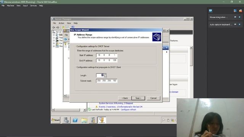Image resolution: width=244 pixels, height=137 pixels.
Task: Open the VirtualBox Machine menu
Action: (10, 6)
